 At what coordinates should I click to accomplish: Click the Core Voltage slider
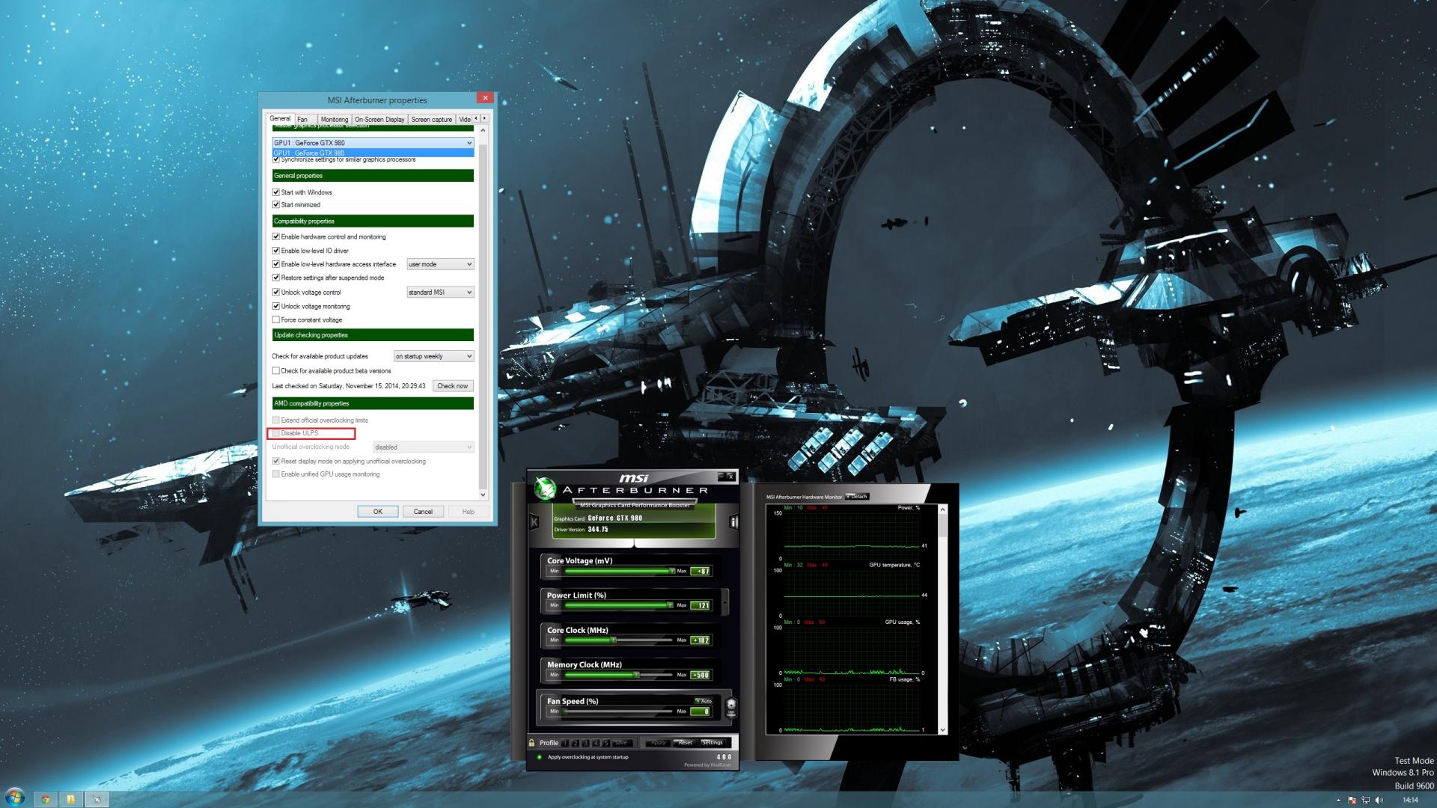619,571
